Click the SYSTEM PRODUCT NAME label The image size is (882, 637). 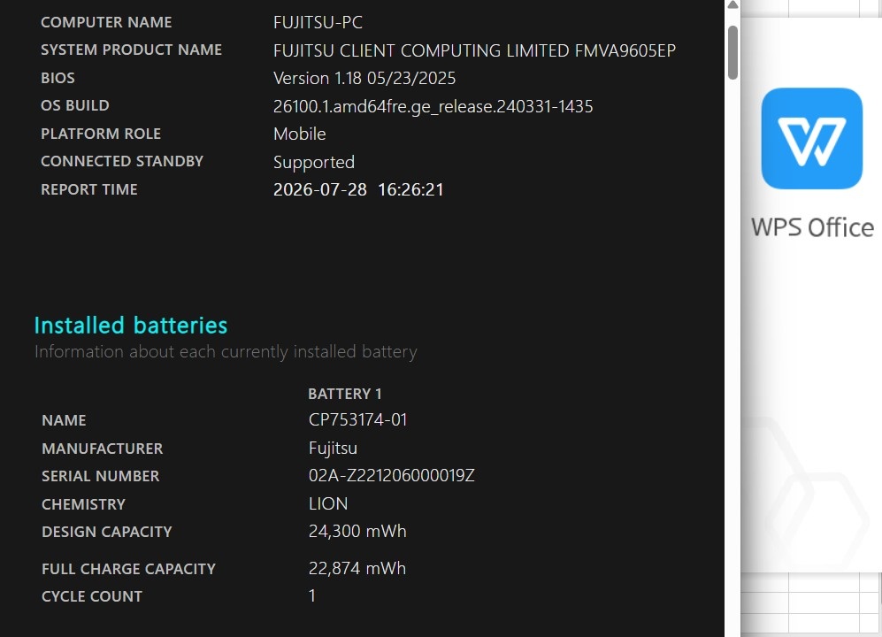click(131, 50)
